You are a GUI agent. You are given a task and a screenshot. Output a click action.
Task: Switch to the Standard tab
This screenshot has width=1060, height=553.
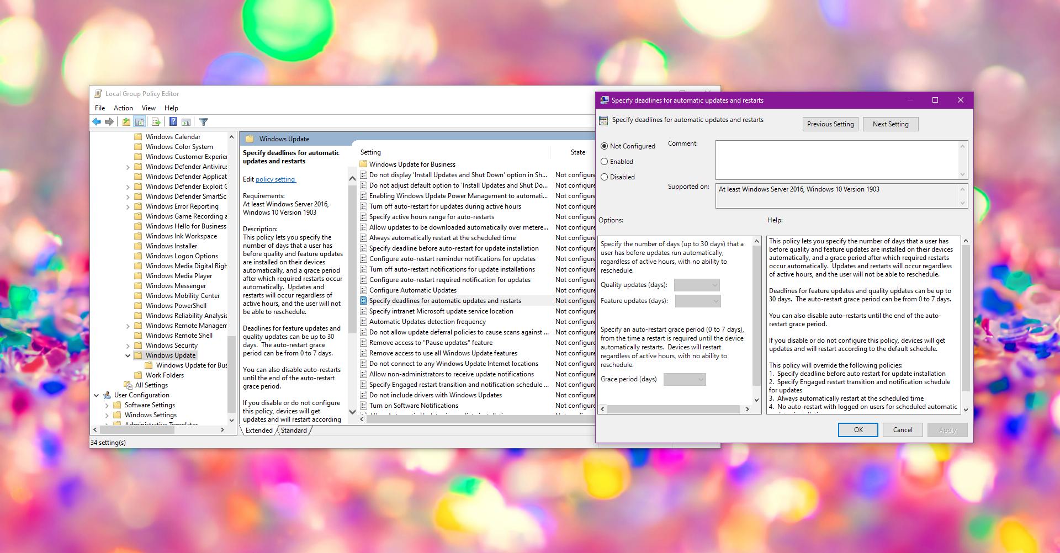tap(294, 430)
